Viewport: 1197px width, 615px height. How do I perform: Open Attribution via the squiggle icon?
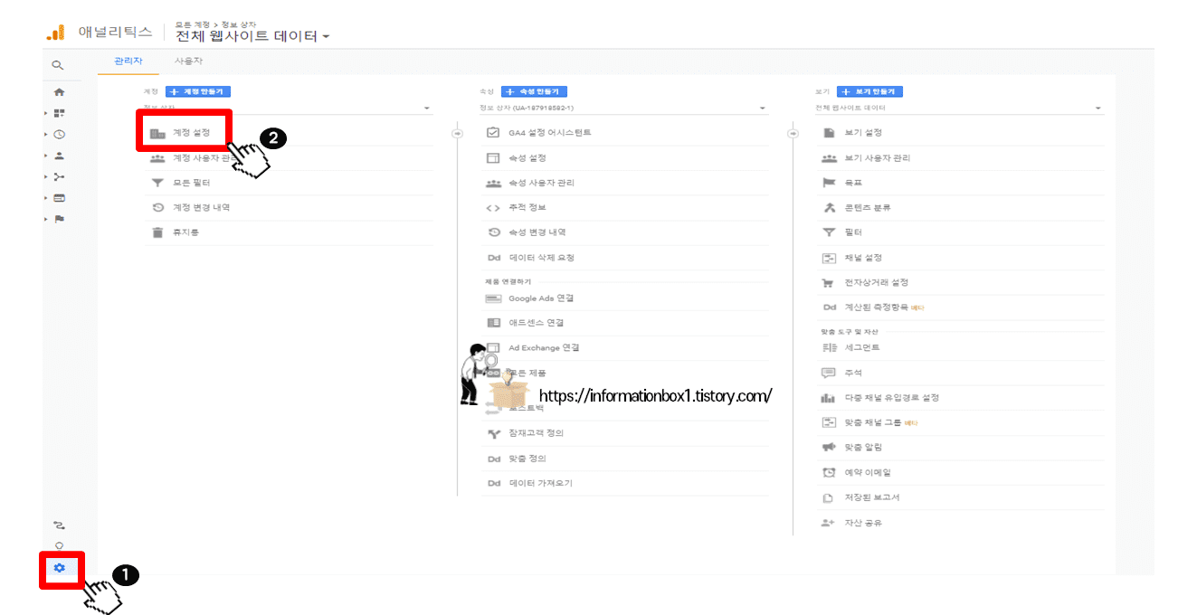[60, 524]
